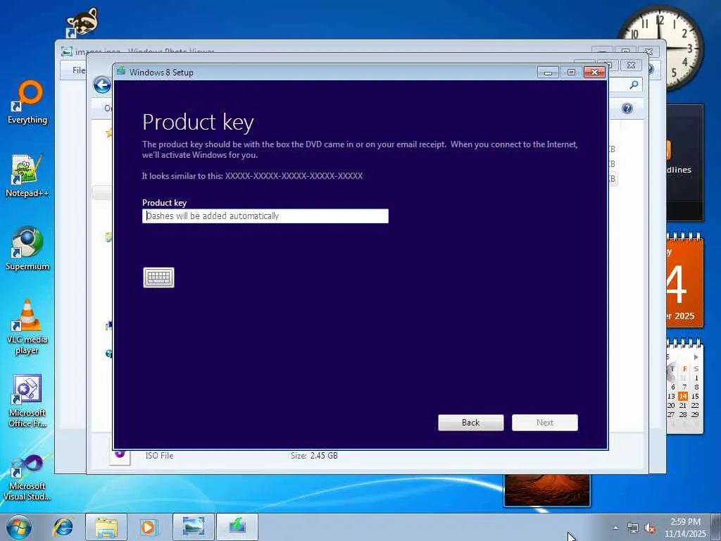Minimize the Windows 8 Setup window

(x=548, y=73)
